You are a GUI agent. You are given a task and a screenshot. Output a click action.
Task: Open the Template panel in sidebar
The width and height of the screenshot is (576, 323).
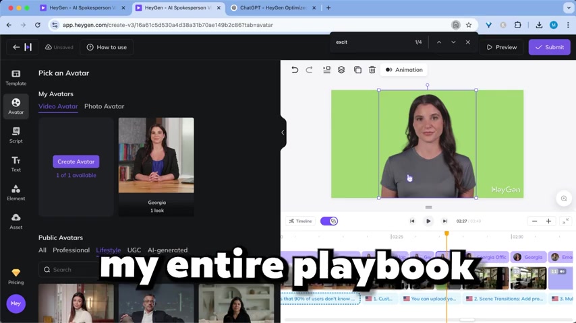tap(16, 77)
